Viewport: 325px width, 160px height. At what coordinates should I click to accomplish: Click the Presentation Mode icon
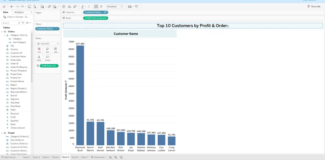136,6
